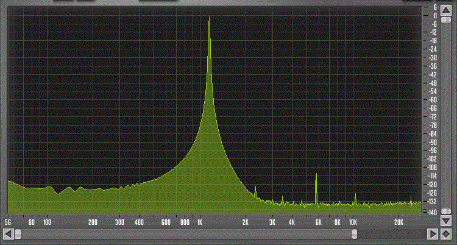Click the "80" frequency axis label
Viewport: 457px width, 245px height.
click(x=32, y=222)
